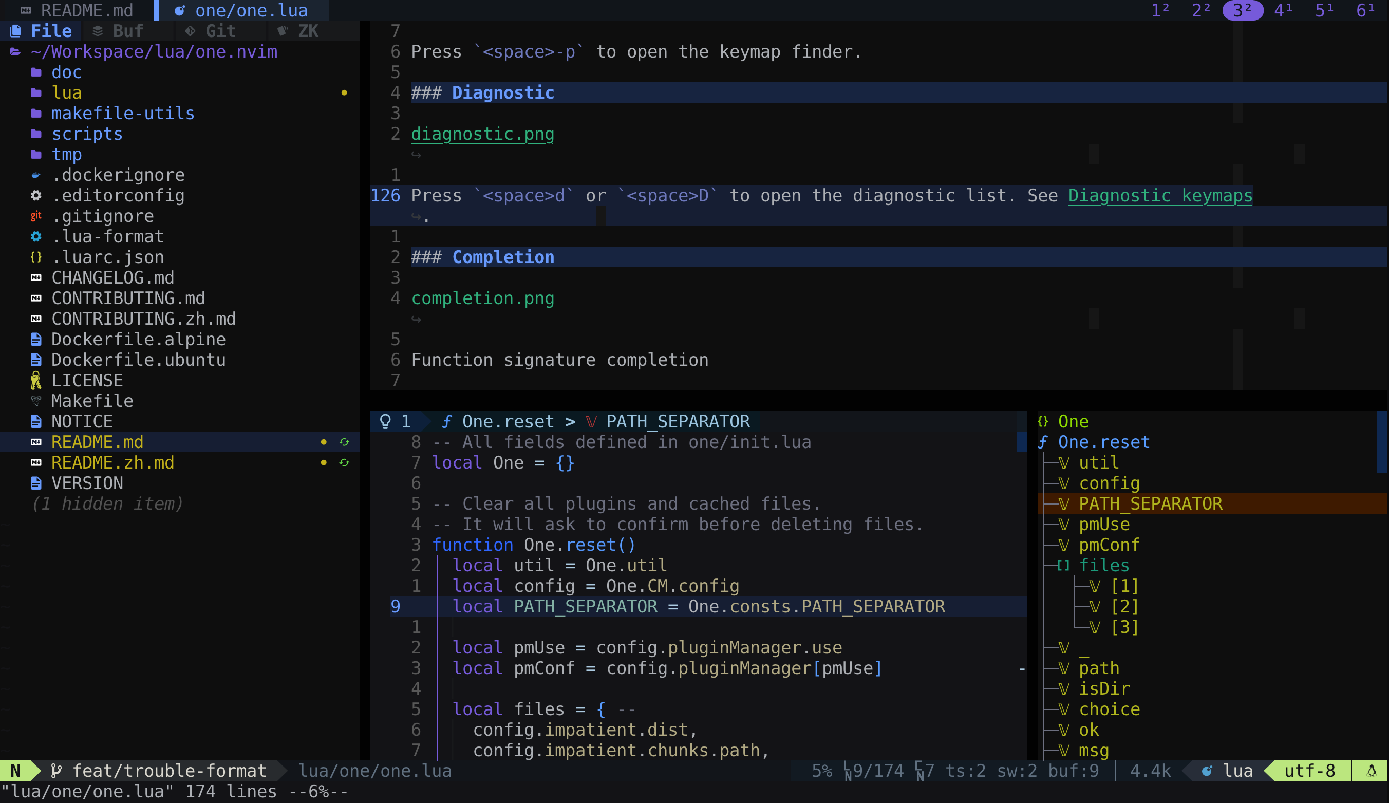Click the key icon of LICENSE
Image resolution: width=1389 pixels, height=803 pixels.
click(x=36, y=380)
